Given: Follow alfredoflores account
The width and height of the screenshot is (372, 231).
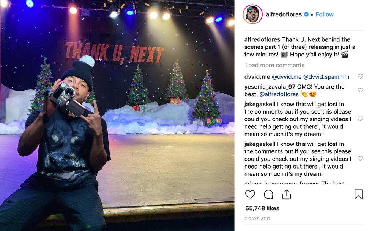Looking at the screenshot, I should pos(325,14).
